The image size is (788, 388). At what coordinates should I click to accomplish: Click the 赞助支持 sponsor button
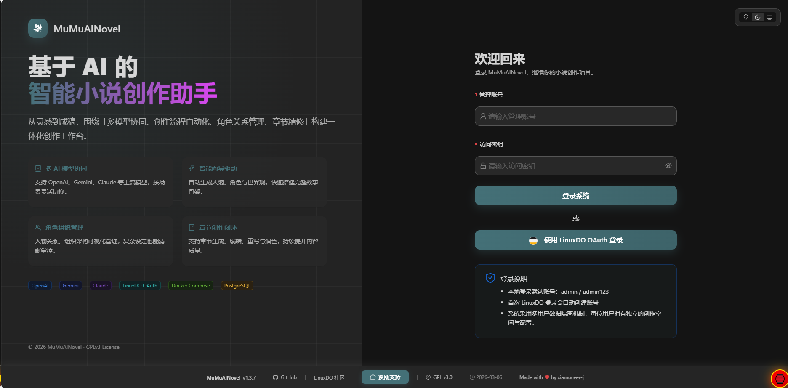coord(385,377)
